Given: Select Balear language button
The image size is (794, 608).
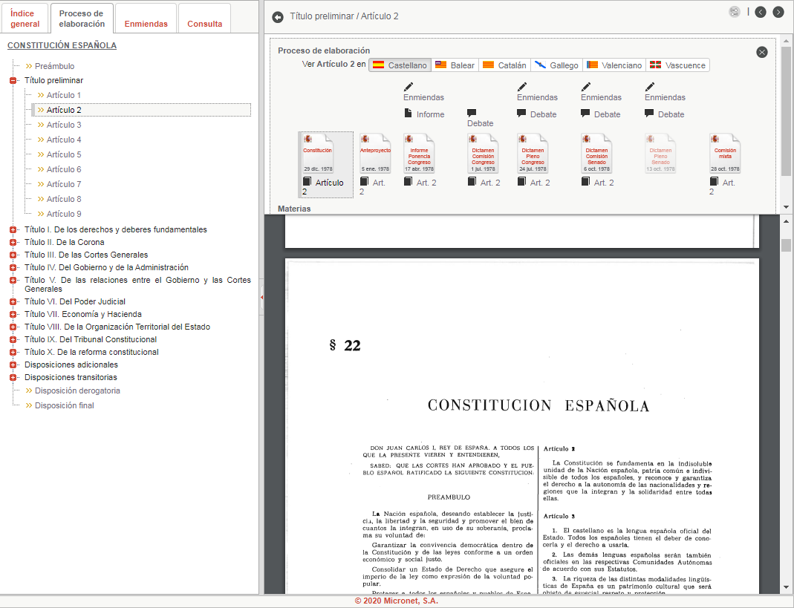Looking at the screenshot, I should coord(455,65).
